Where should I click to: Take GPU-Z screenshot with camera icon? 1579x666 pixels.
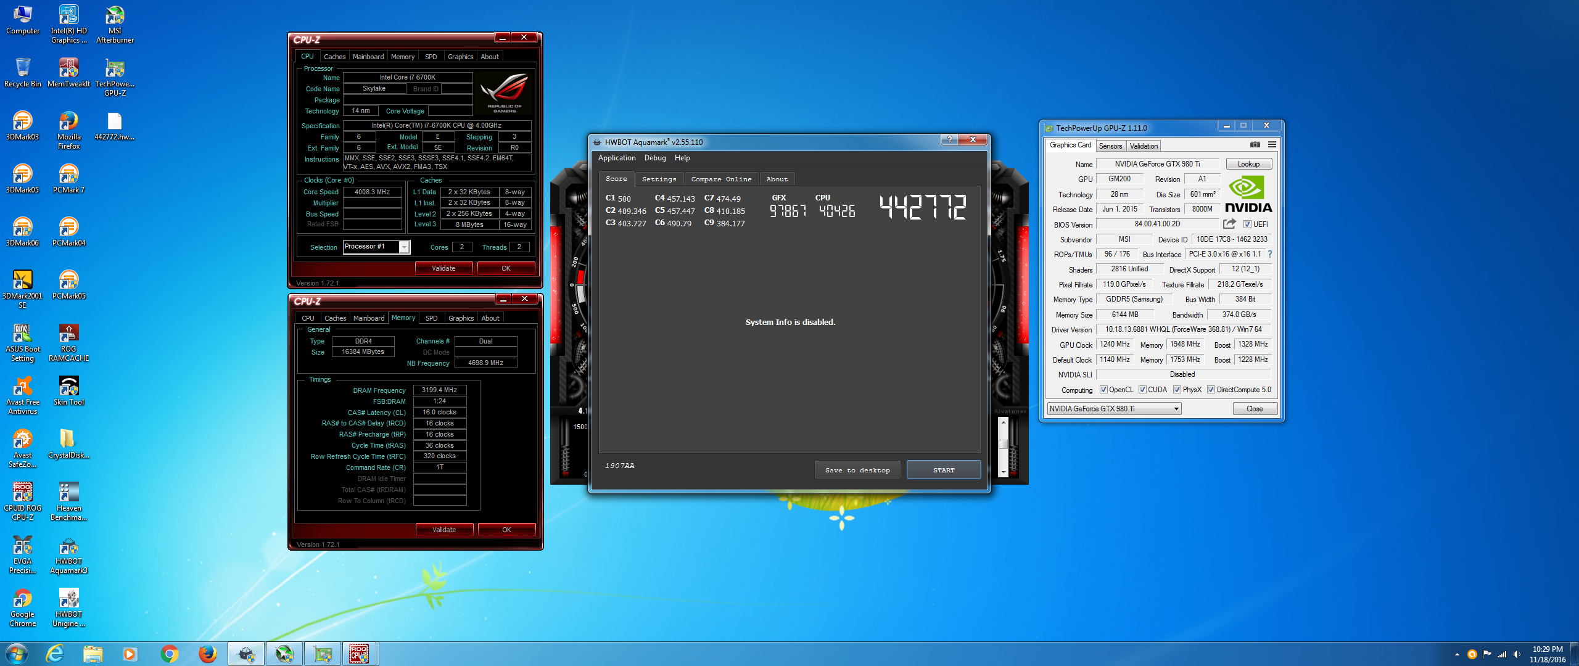tap(1255, 144)
